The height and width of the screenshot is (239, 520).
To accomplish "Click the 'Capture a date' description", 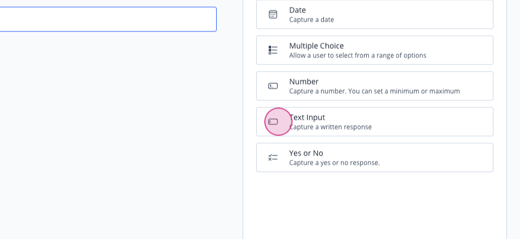I will click(311, 20).
